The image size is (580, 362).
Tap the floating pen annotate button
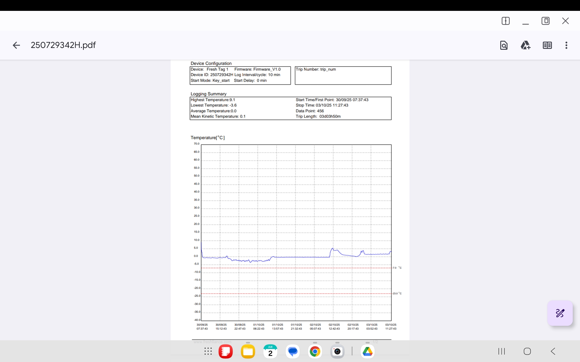point(560,313)
